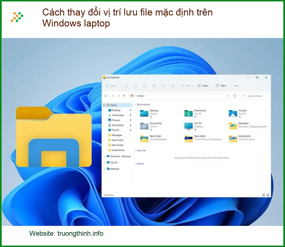The height and width of the screenshot is (247, 285).
Task: Click the "30 items" status bar text
Action: point(108,195)
